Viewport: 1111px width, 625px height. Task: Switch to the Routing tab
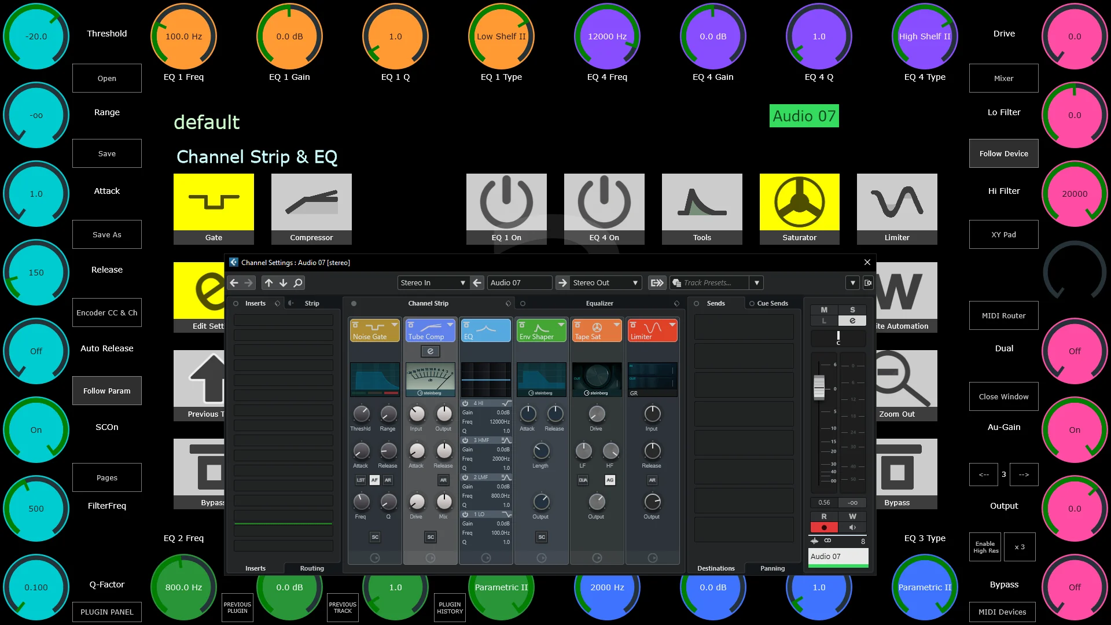[312, 568]
